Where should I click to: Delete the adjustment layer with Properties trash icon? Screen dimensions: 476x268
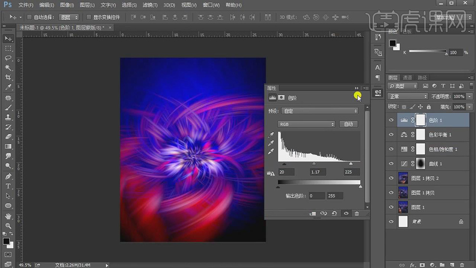tap(357, 213)
